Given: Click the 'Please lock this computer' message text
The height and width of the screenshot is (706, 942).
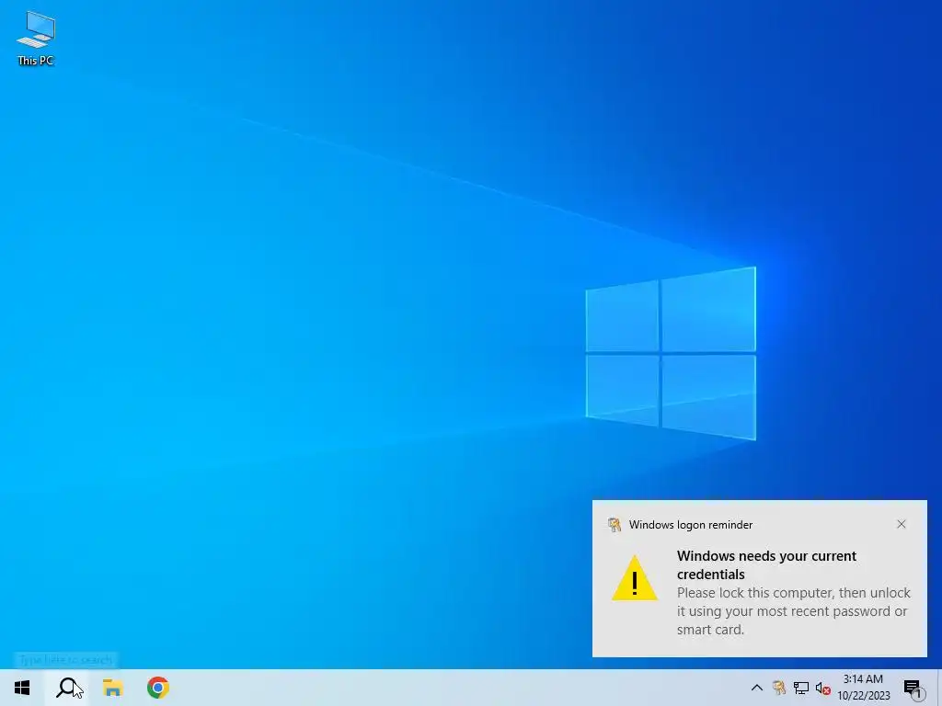Looking at the screenshot, I should point(794,611).
